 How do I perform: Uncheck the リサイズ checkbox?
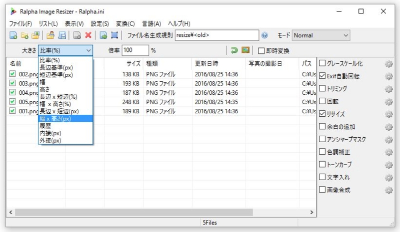coord(322,114)
